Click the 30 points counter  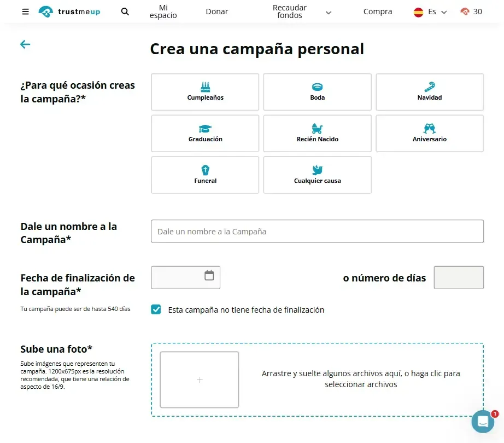[478, 11]
